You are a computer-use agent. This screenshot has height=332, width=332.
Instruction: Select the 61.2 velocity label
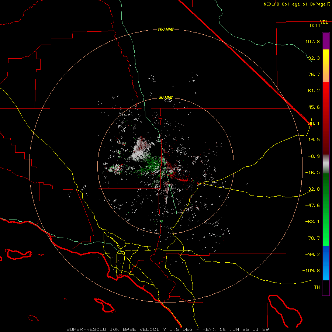[314, 91]
